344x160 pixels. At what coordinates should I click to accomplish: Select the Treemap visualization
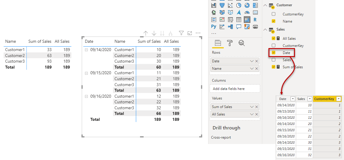pyautogui.click(x=255, y=5)
